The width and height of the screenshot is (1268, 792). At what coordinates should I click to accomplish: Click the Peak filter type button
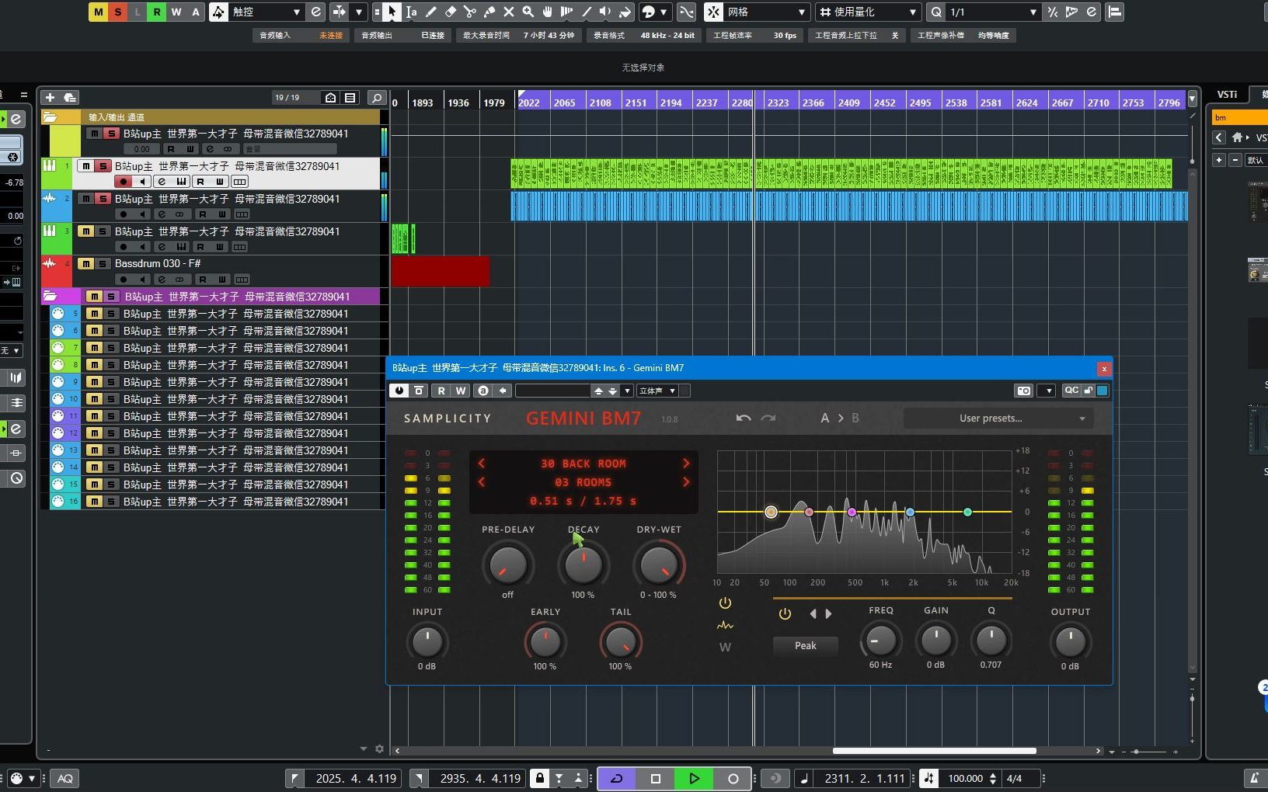(806, 646)
